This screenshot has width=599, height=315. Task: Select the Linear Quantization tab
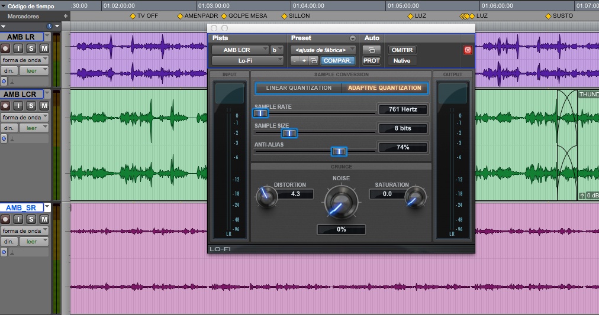(298, 88)
